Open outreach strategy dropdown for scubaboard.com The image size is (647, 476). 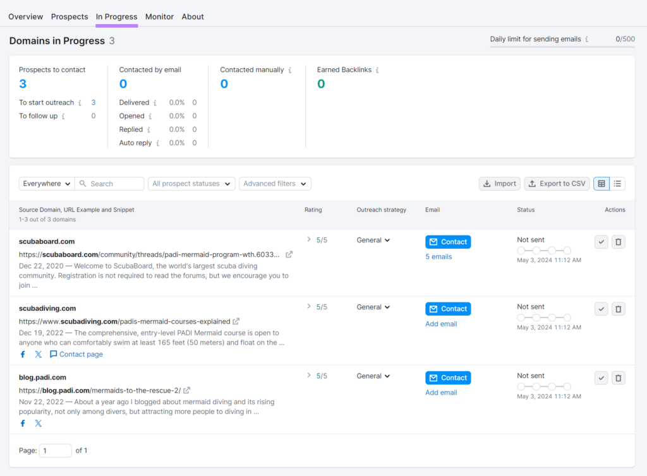(373, 241)
